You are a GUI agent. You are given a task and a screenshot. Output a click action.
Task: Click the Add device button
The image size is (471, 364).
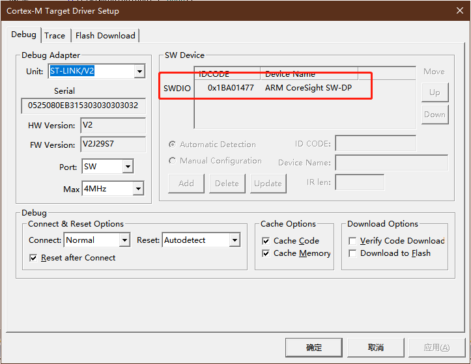coord(186,184)
